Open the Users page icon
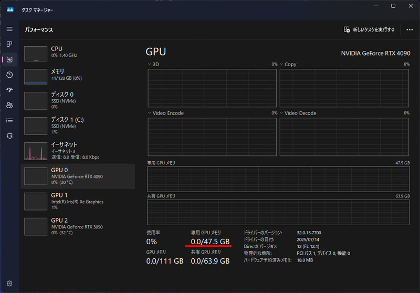Screen dimensions: 420x293 coord(9,105)
